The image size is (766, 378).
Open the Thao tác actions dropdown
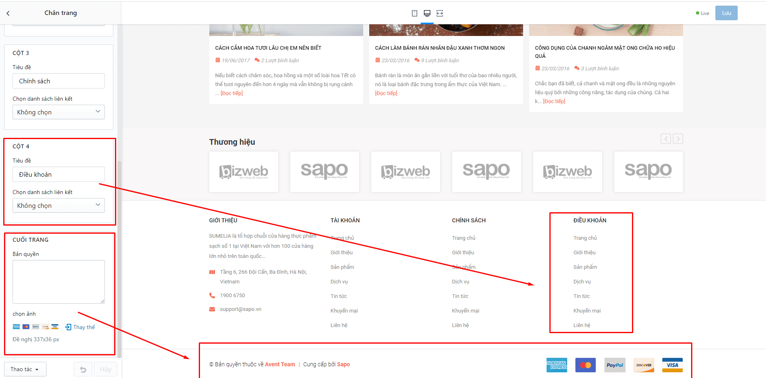(25, 370)
